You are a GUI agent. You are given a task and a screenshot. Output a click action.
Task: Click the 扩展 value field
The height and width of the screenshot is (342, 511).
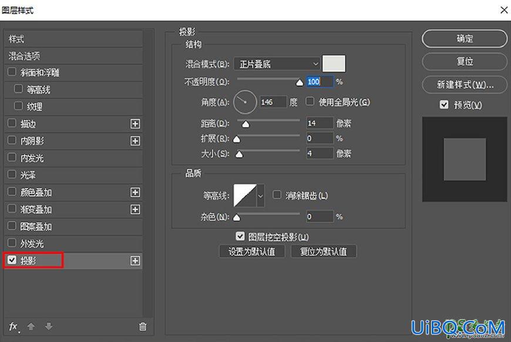coord(320,138)
